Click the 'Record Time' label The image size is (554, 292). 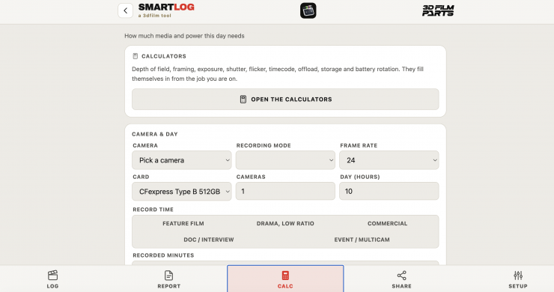pos(153,210)
